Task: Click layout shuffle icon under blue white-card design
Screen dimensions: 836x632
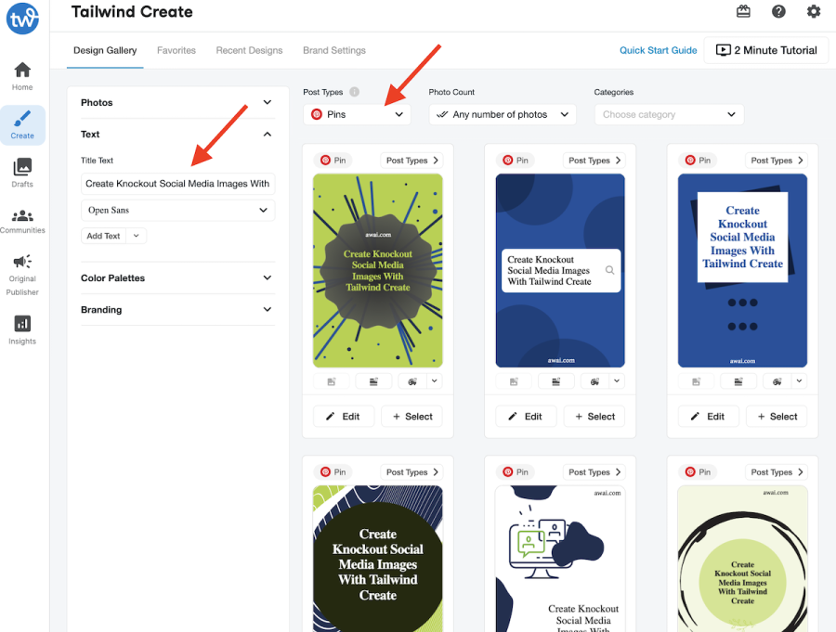Action: tap(738, 381)
